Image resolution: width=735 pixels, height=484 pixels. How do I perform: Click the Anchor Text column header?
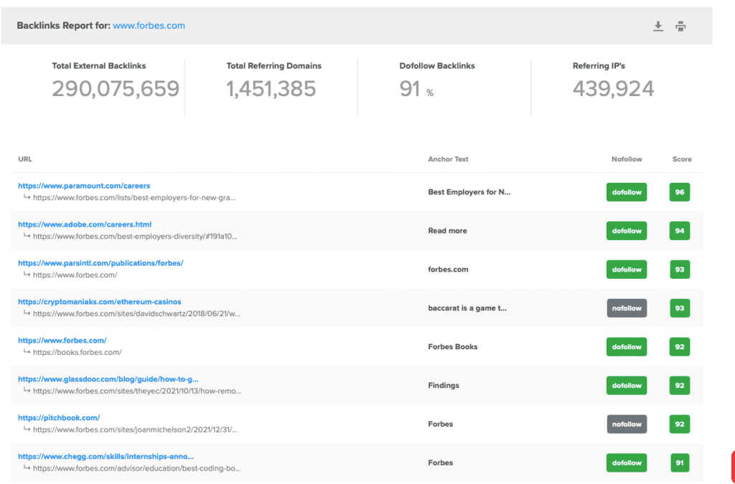pos(448,159)
